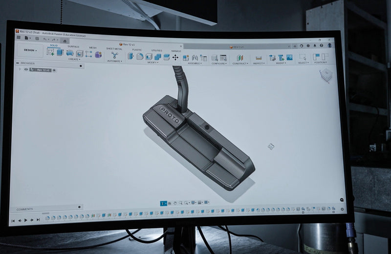Expand the INSPECT menu
This screenshot has width=391, height=254.
pos(259,63)
